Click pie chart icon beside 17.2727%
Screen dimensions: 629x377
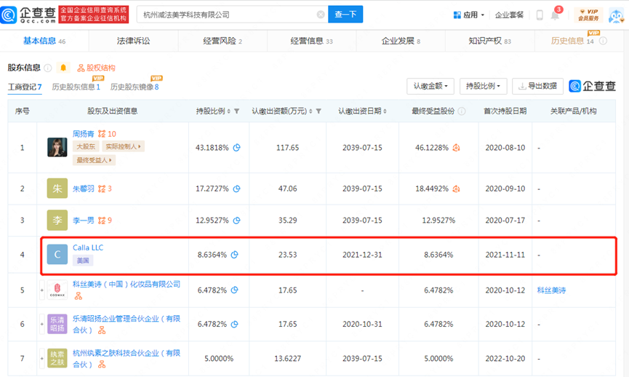point(236,188)
